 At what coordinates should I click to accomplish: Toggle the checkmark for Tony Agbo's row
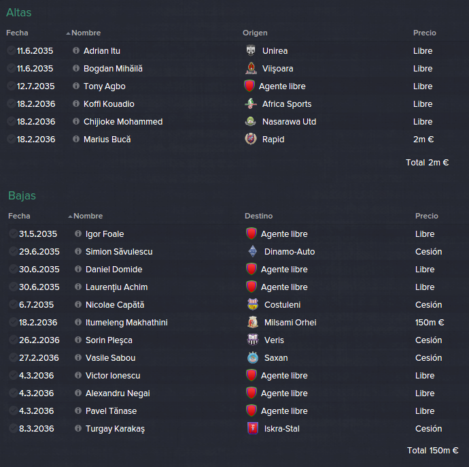[11, 86]
